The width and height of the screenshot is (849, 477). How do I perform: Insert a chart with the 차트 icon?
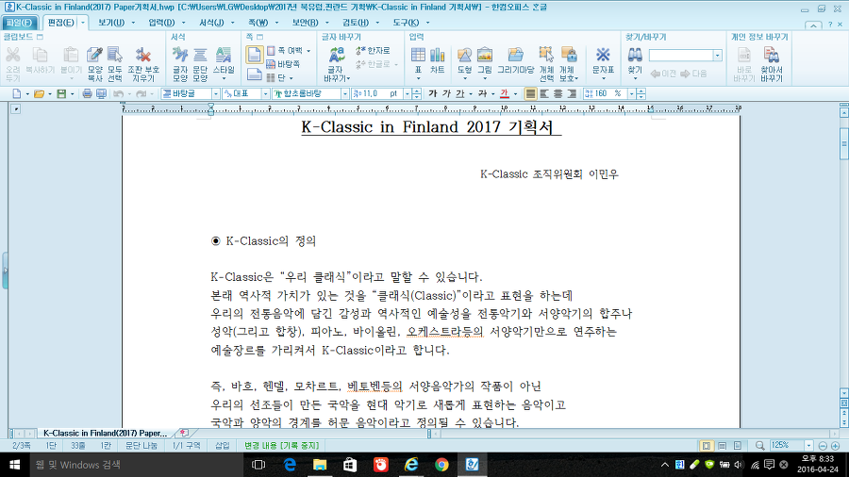tap(437, 60)
